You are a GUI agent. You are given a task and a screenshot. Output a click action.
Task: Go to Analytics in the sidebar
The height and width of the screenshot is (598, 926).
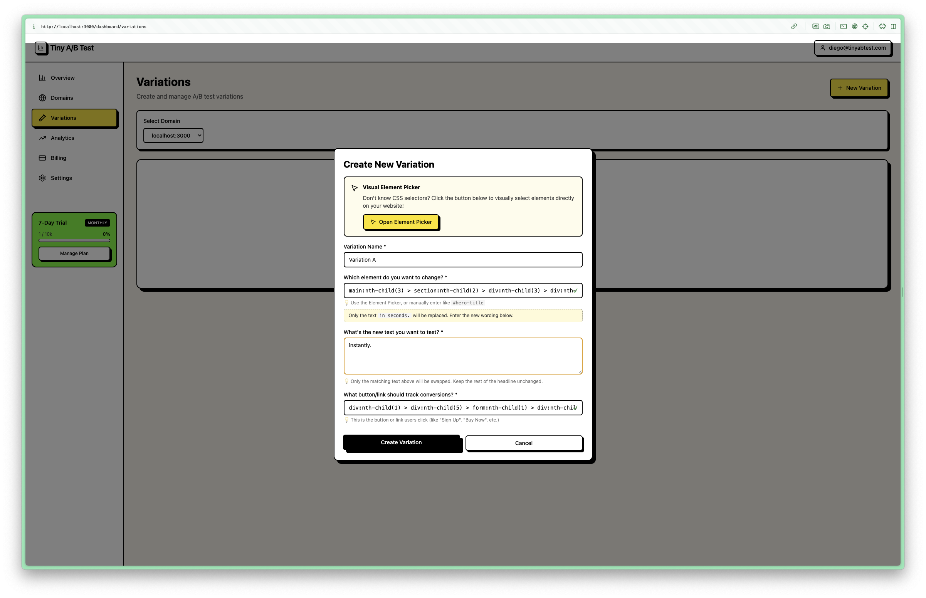coord(62,138)
